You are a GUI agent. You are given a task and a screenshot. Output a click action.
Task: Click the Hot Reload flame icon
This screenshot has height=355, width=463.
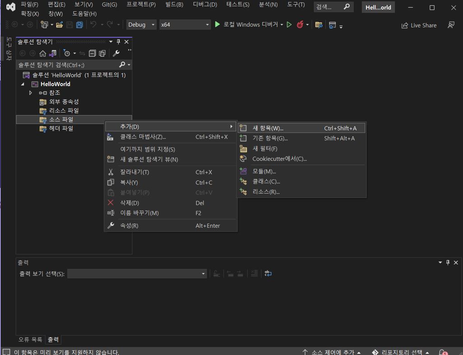click(300, 24)
